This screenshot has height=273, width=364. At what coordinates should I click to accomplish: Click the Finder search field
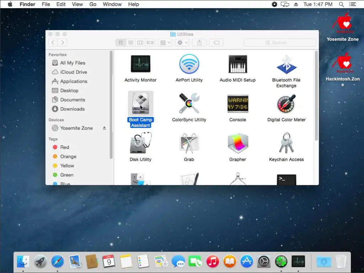point(280,43)
